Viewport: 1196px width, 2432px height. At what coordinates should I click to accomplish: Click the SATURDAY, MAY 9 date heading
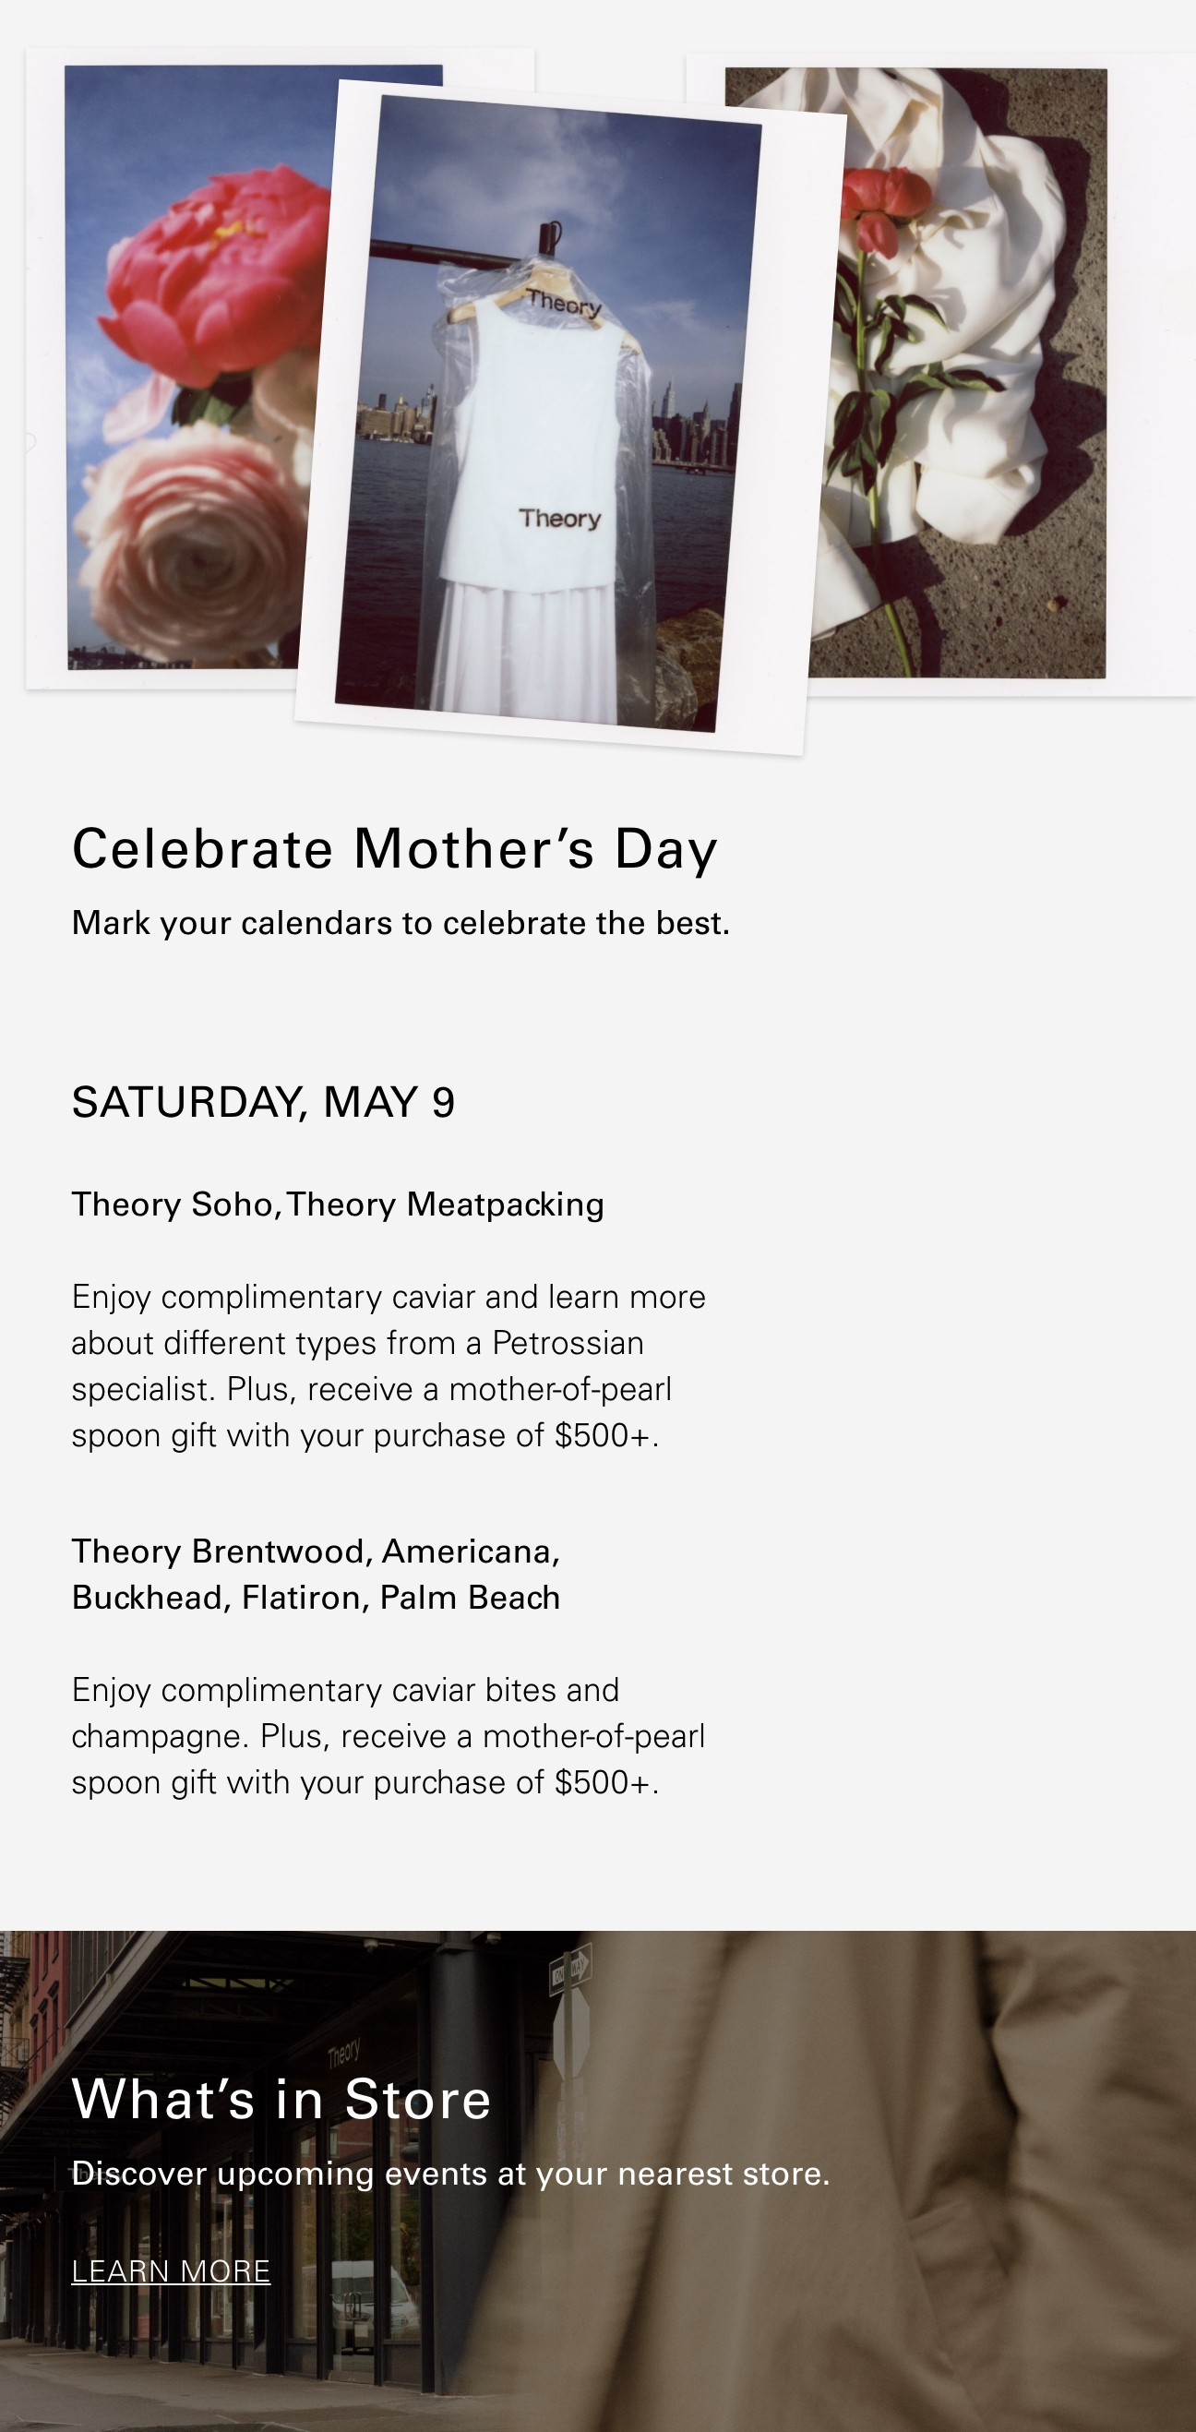(x=263, y=1102)
